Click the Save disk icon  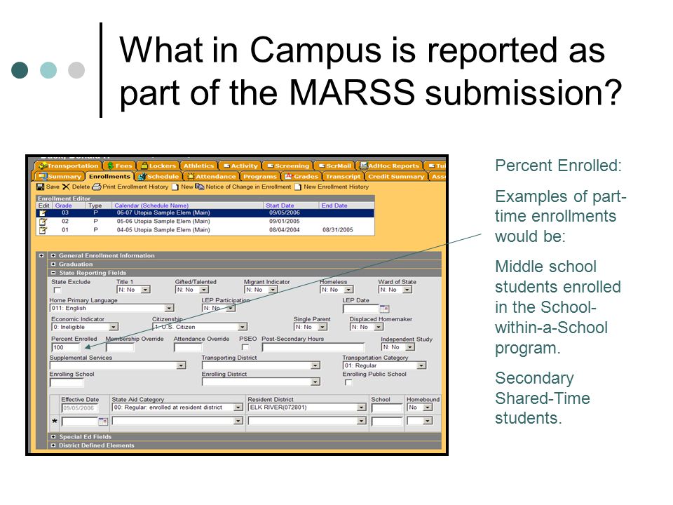41,187
